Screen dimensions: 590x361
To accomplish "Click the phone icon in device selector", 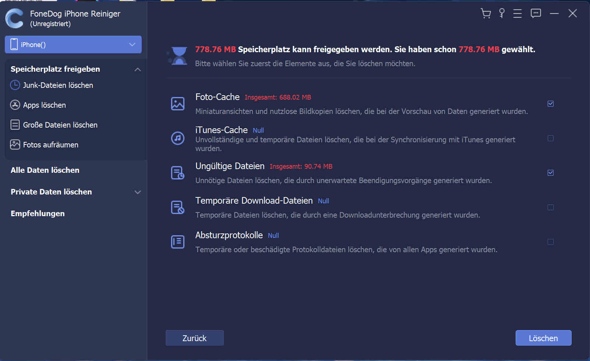I will [14, 44].
